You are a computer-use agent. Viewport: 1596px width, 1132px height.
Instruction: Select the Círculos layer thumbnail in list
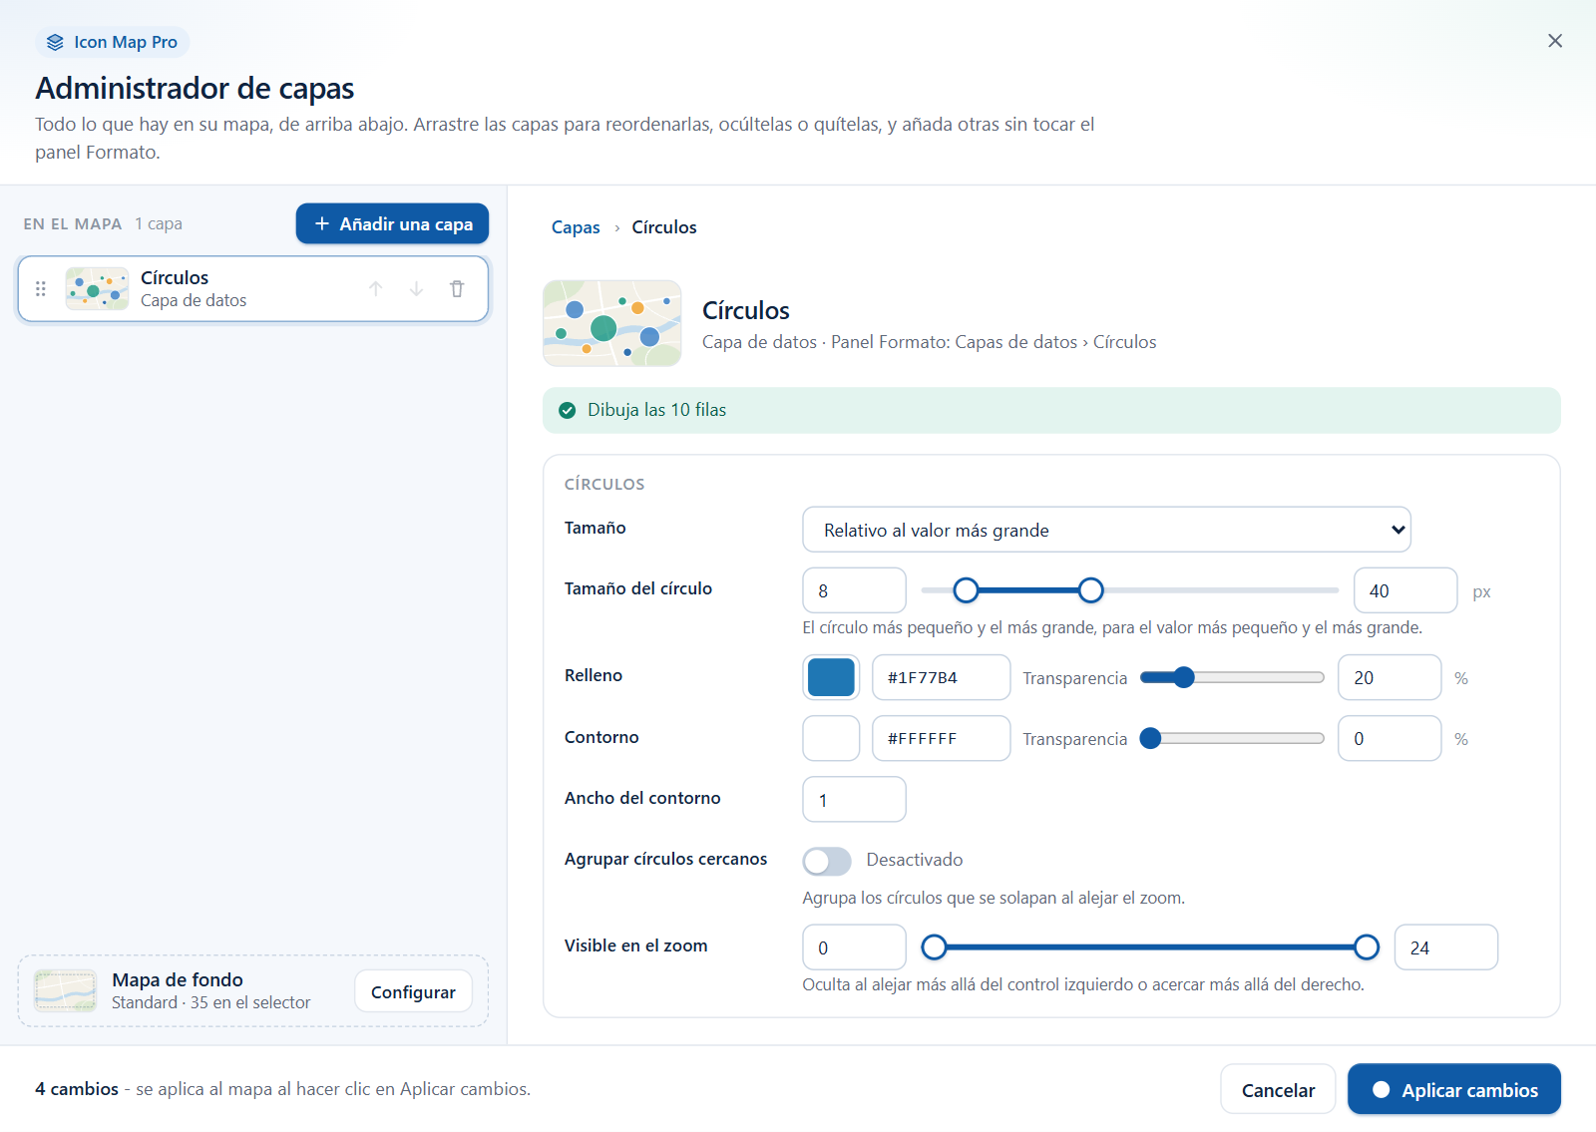coord(97,289)
